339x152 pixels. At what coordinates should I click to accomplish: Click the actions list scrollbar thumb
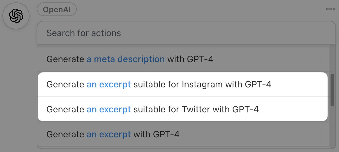332,90
